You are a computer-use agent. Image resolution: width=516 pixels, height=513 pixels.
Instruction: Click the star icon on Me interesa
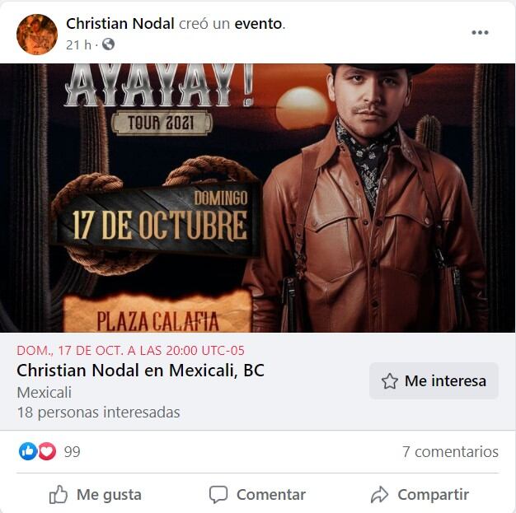pos(390,381)
